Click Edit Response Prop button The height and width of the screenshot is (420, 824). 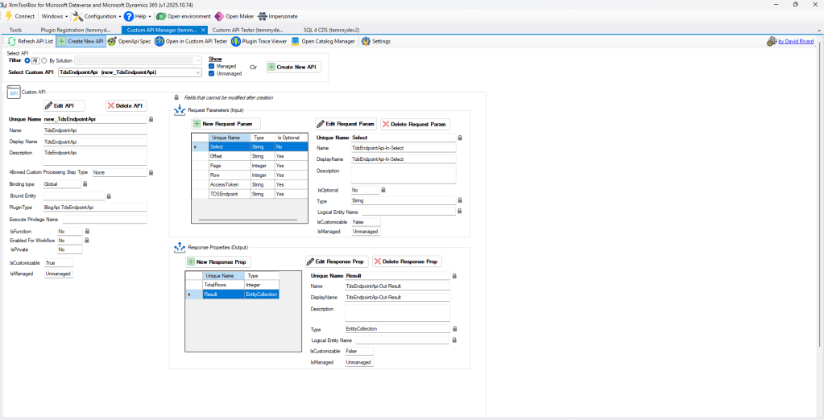[x=337, y=261]
